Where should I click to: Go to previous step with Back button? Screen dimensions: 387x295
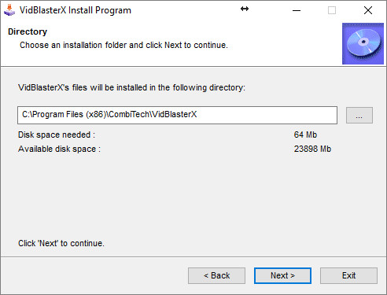click(x=216, y=275)
